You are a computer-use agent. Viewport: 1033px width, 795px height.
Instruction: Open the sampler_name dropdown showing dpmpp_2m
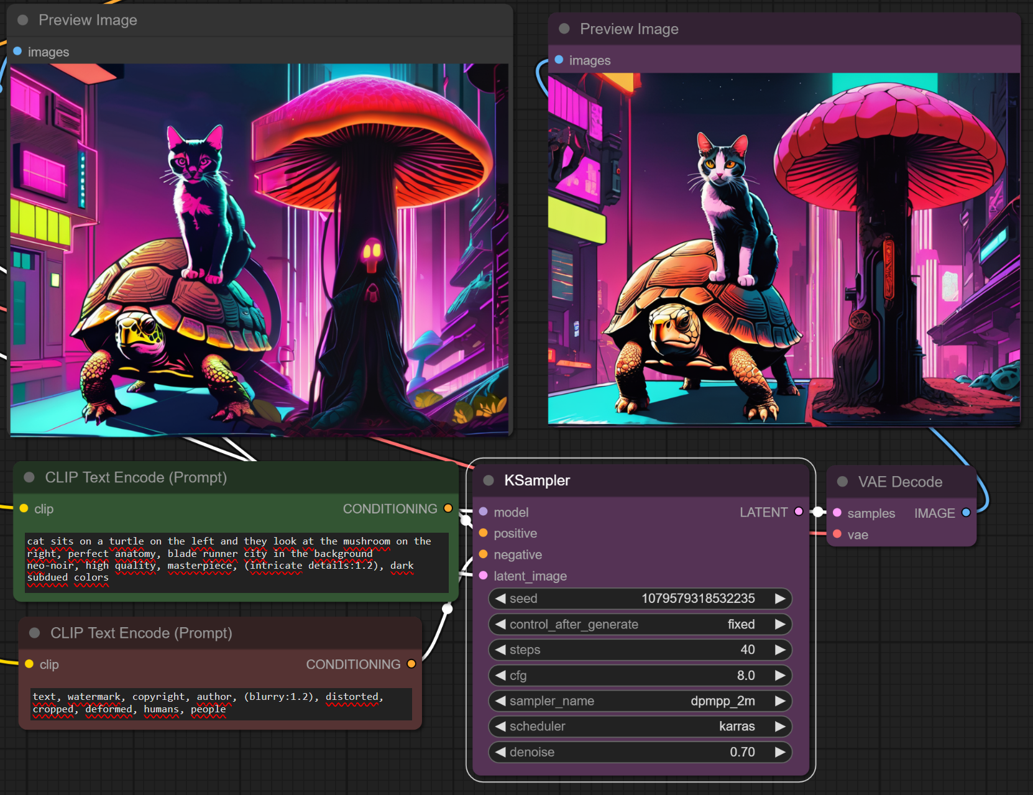click(x=640, y=701)
